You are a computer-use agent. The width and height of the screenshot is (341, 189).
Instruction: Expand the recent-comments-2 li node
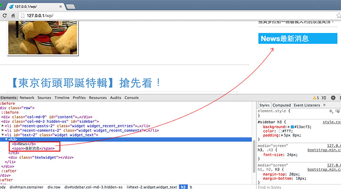point(2,130)
